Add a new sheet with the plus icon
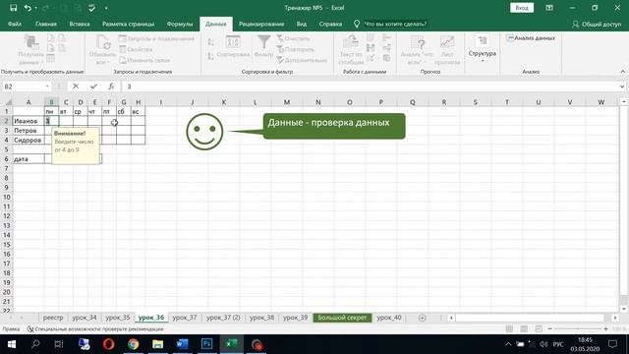629x354 pixels. (x=422, y=318)
